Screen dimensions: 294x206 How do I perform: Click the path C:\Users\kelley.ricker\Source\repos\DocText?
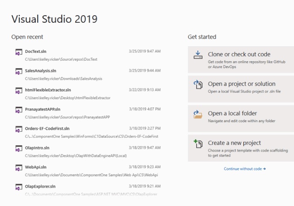61,59
